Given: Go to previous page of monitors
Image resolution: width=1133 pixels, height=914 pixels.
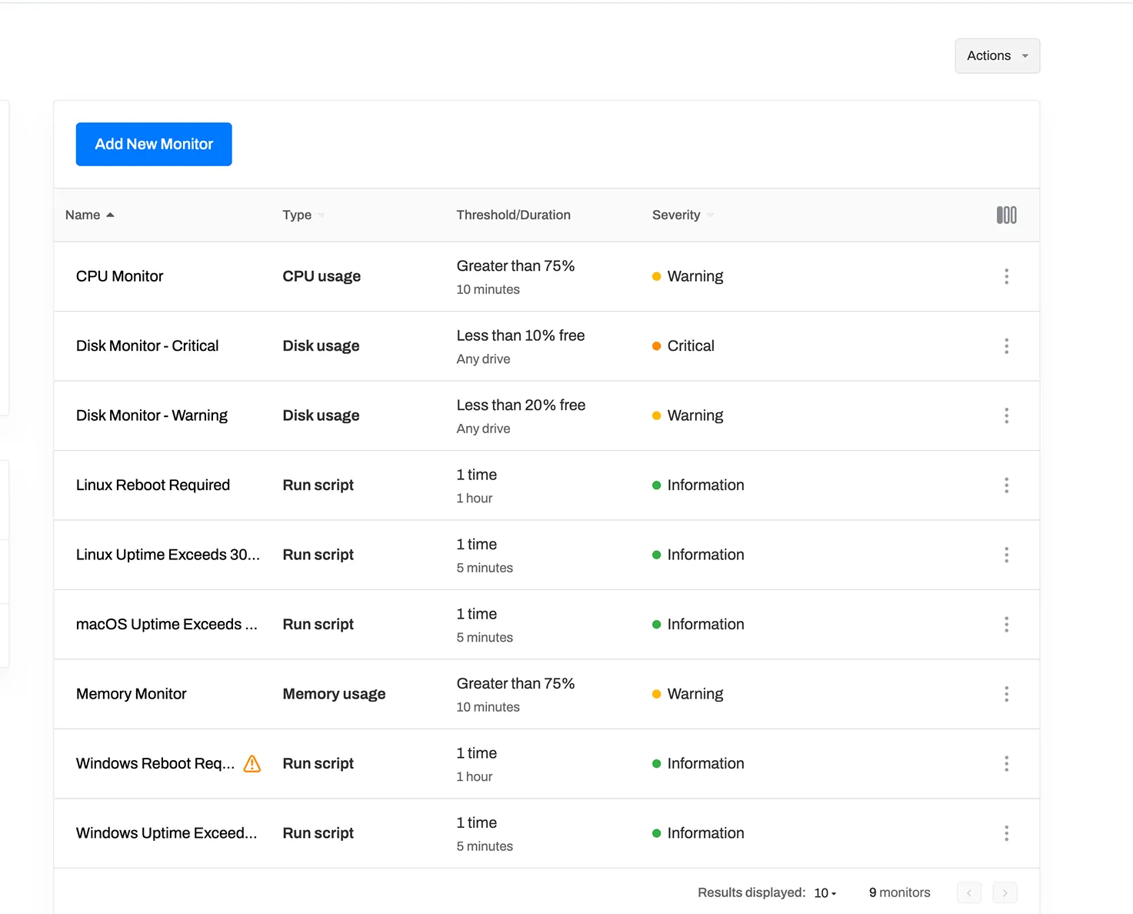Looking at the screenshot, I should pyautogui.click(x=969, y=892).
